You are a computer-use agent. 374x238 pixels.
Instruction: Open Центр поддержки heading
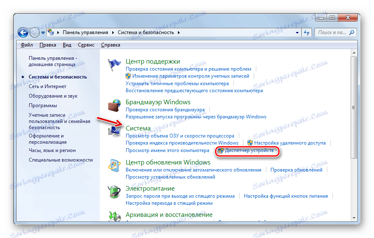[x=153, y=61]
